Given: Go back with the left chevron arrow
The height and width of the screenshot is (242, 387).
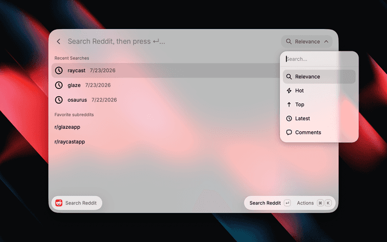Looking at the screenshot, I should (59, 42).
